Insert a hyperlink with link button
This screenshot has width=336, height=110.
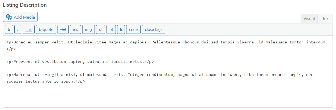(28, 30)
